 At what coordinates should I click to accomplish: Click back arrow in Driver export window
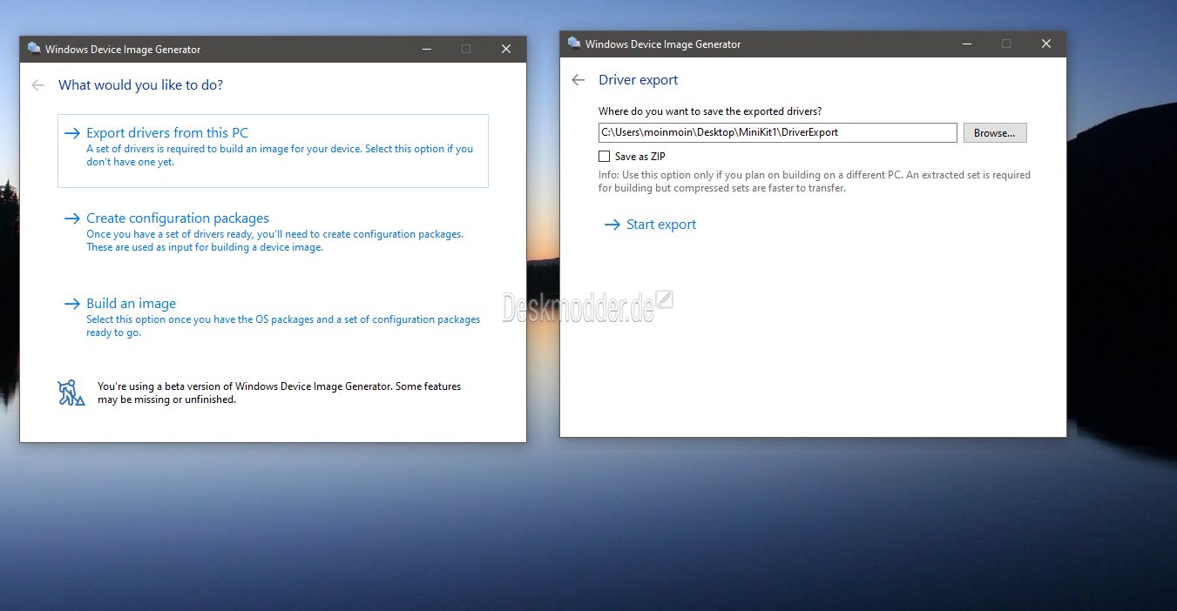[578, 80]
